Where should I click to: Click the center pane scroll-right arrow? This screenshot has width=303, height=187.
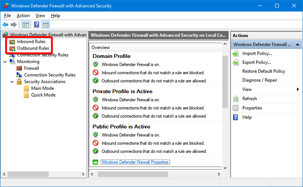coord(219,174)
